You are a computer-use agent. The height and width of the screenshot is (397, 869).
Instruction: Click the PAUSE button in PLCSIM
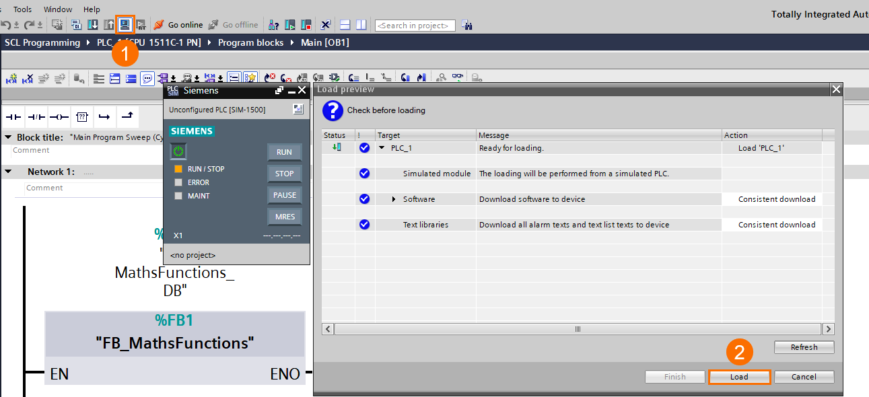coord(284,195)
